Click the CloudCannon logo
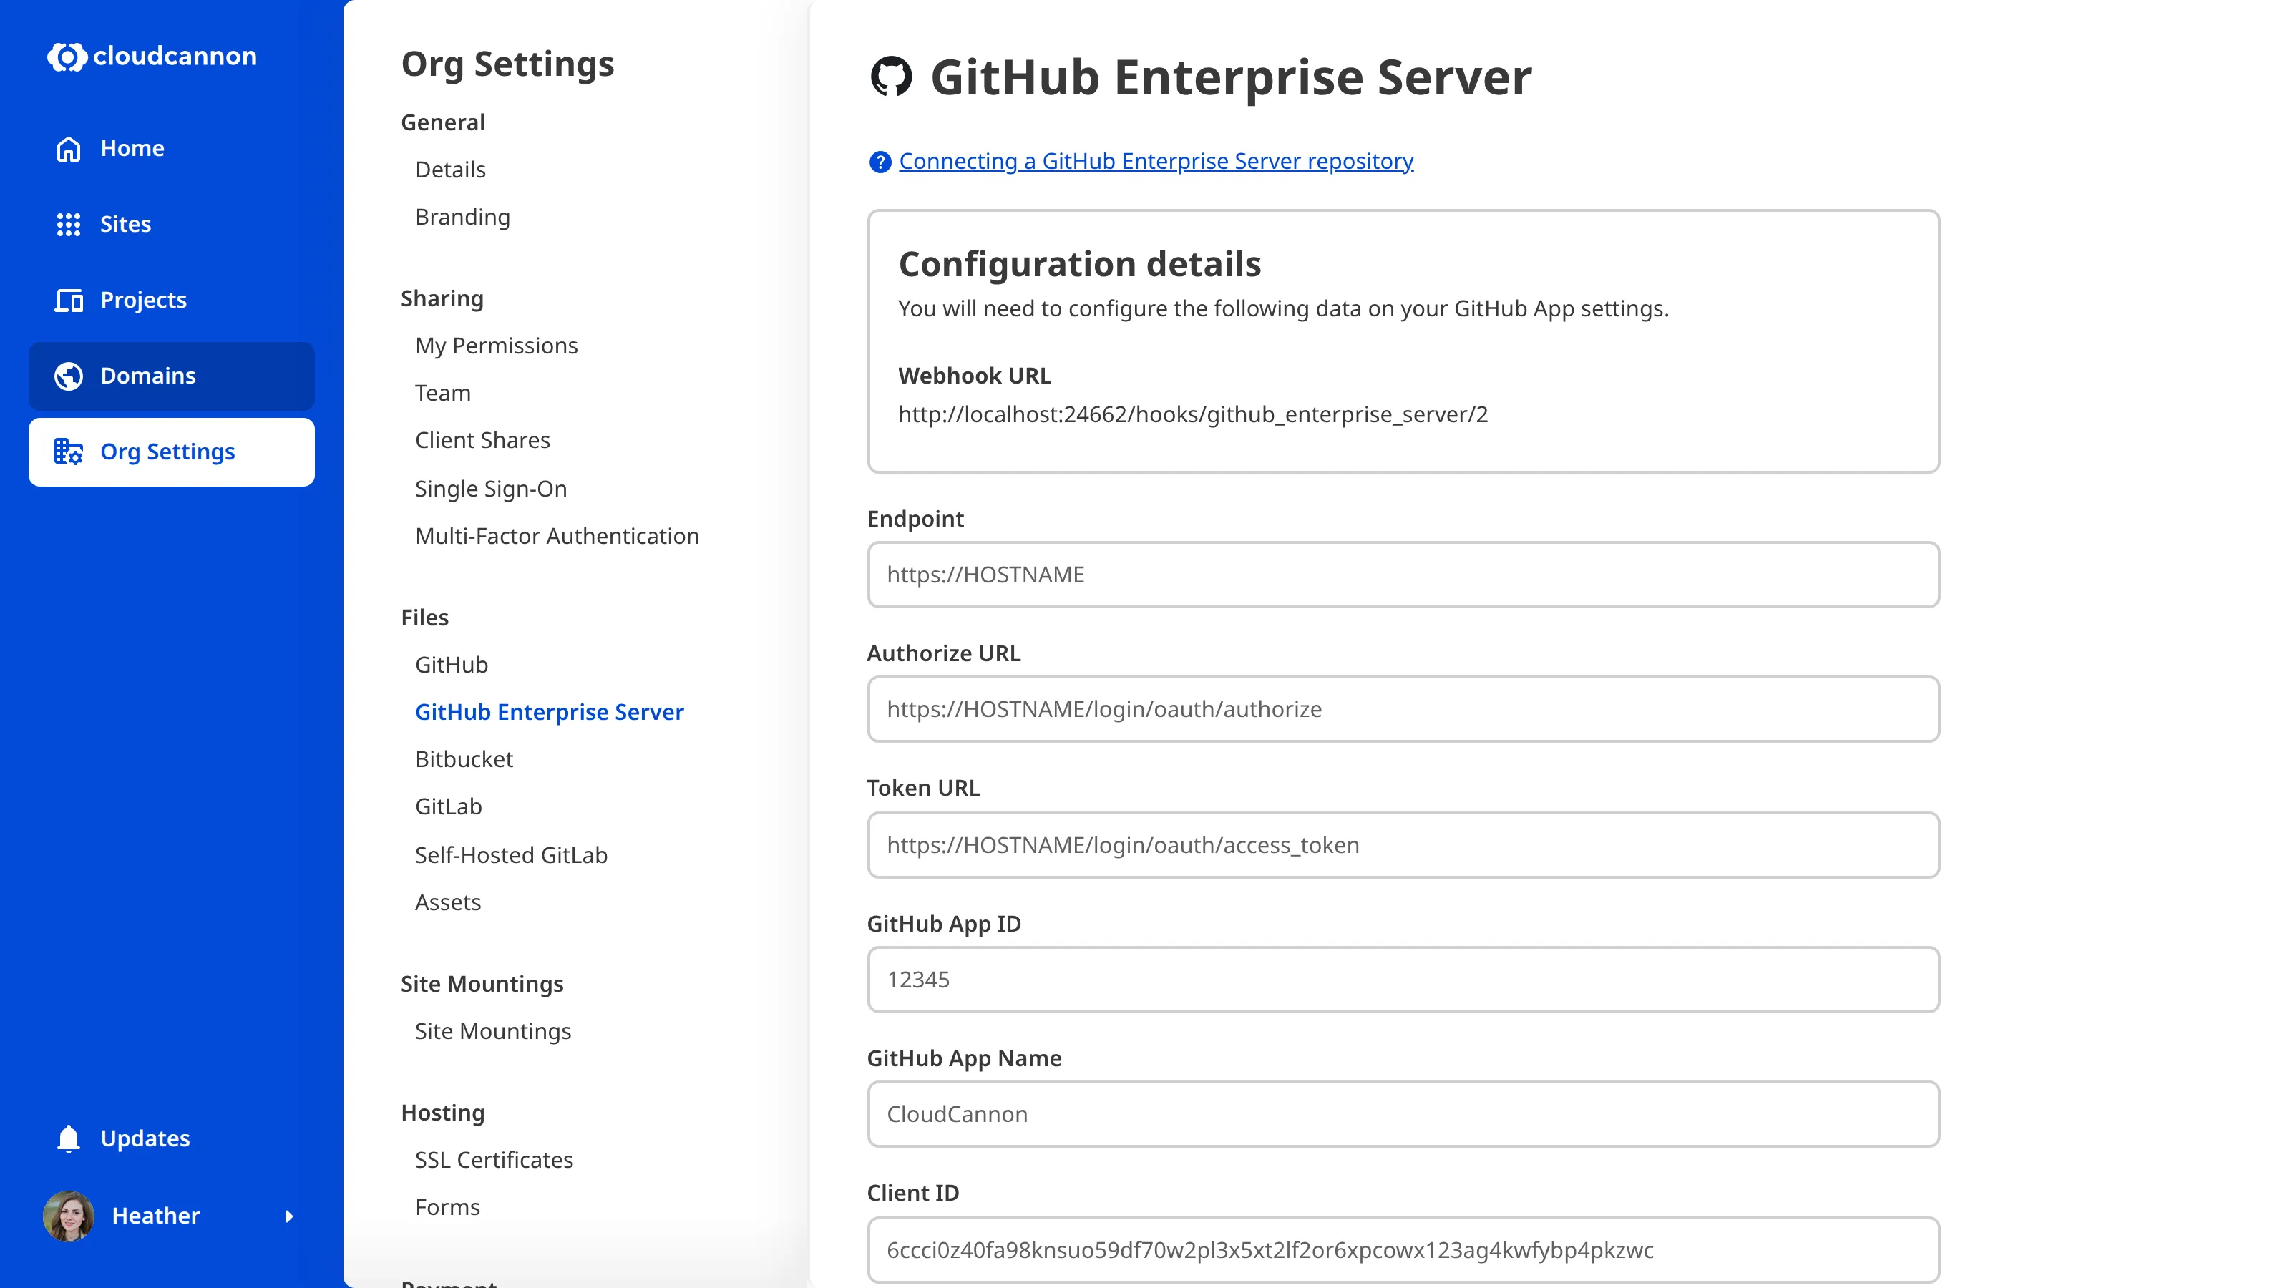This screenshot has width=2290, height=1288. pyautogui.click(x=151, y=56)
